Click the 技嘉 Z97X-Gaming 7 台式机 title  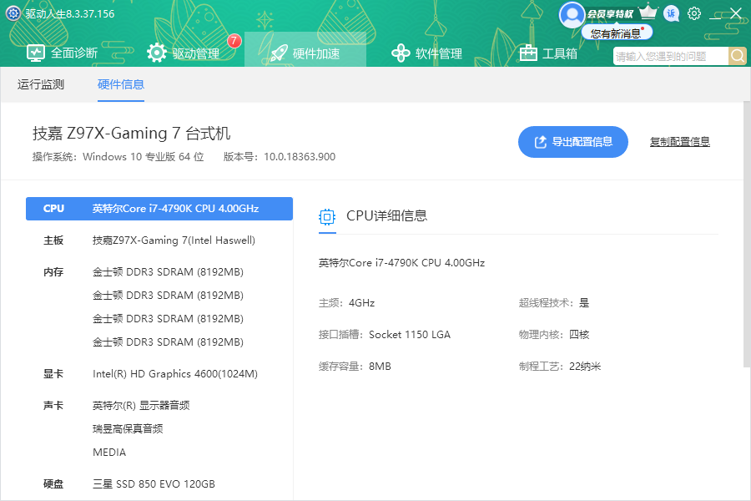pos(131,134)
